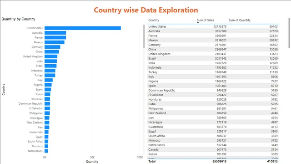Click quantity value 12560 for Brazil
The image size is (291, 164).
(x=274, y=58)
